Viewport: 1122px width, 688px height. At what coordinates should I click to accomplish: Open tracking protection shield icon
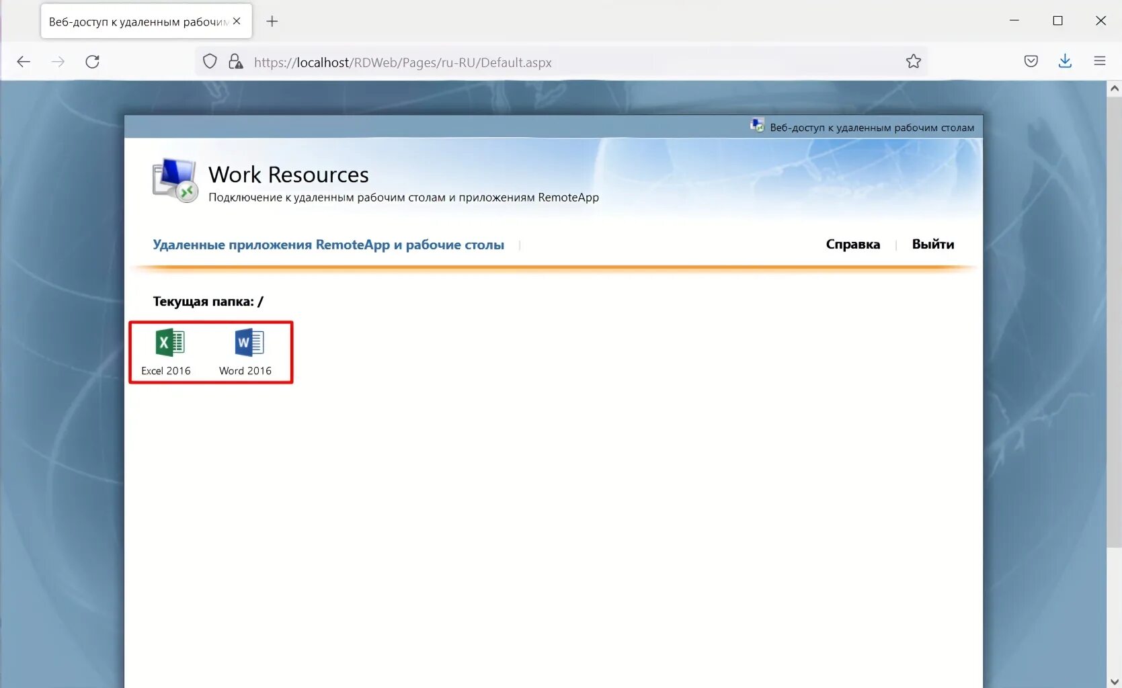tap(210, 62)
